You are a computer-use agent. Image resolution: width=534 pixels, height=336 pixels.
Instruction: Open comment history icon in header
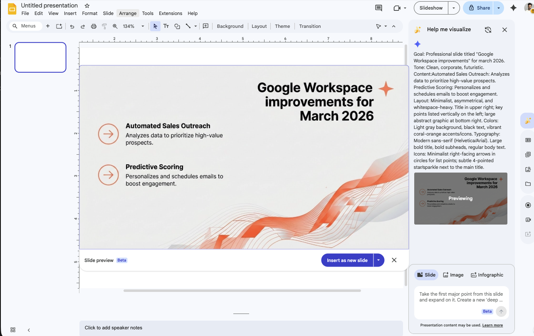(378, 8)
